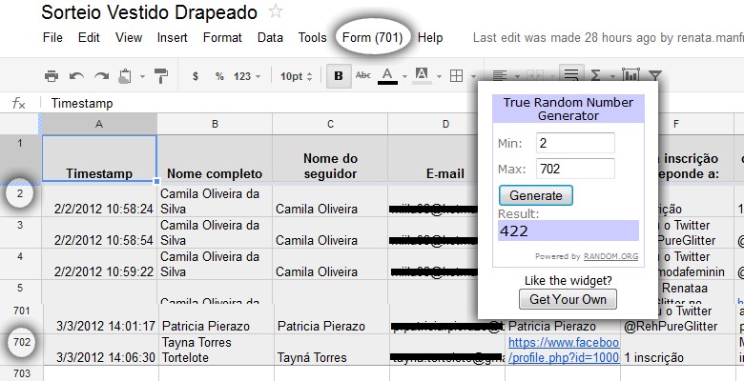Select row 3 header
The width and height of the screenshot is (744, 381).
[x=20, y=232]
